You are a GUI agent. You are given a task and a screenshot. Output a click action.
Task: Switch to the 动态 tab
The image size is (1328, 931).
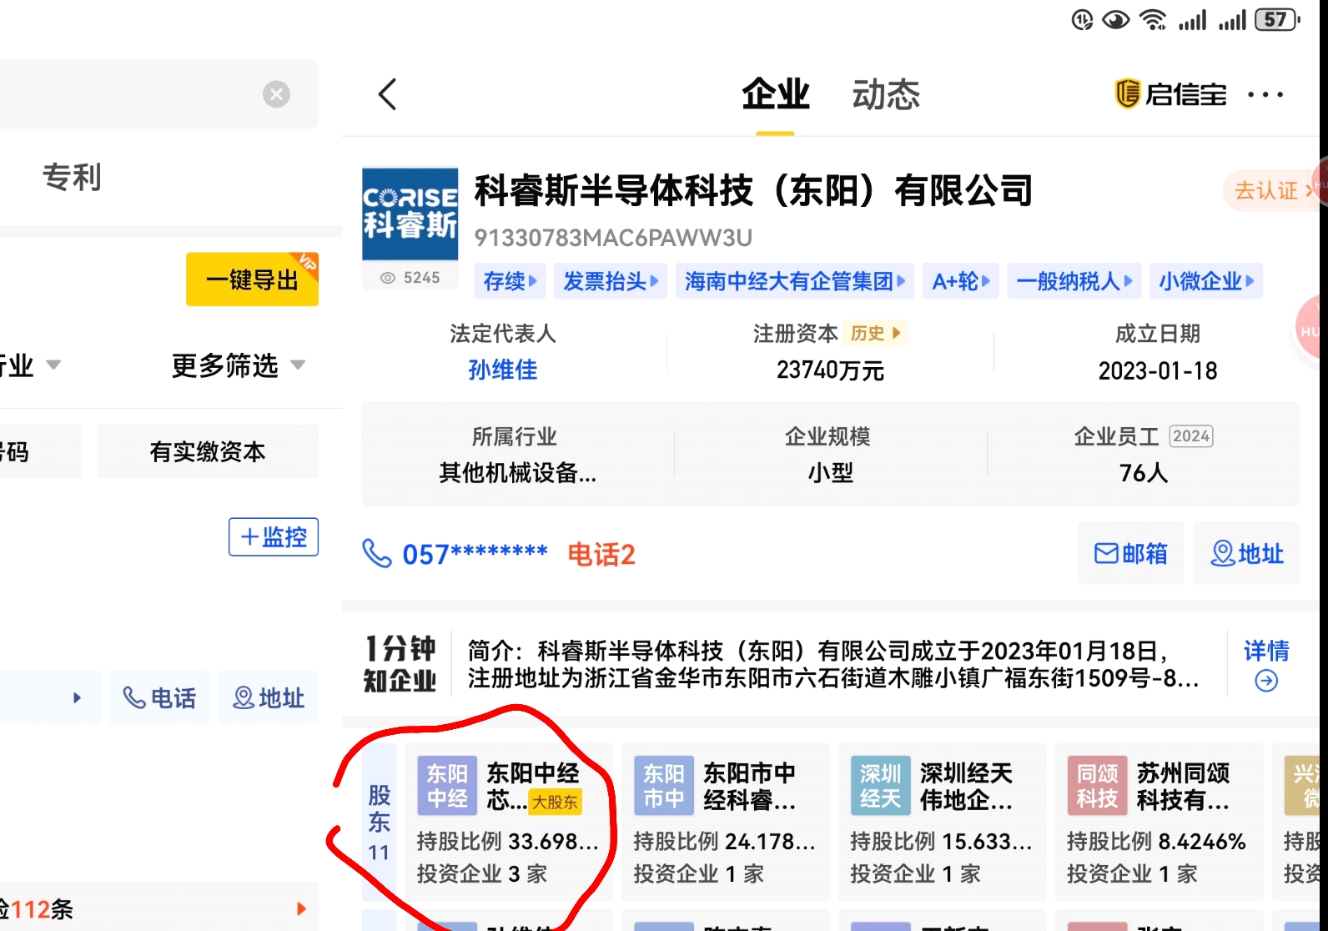pyautogui.click(x=886, y=94)
